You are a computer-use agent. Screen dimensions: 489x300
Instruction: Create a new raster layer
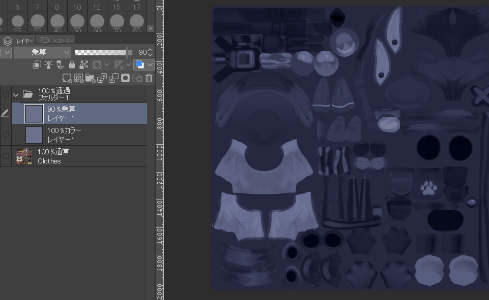tap(67, 78)
